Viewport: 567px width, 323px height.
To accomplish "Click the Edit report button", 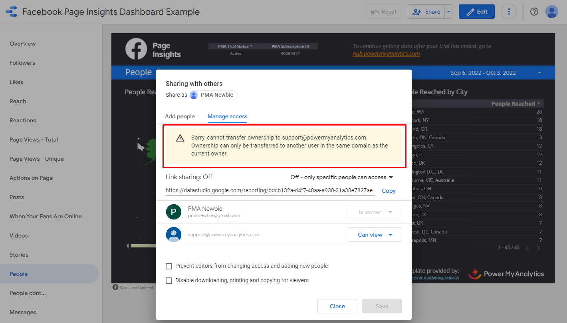I will 476,12.
